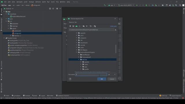Expand the .vscode folder in file chooser
Screen dimensions: 185x104
point(76,45)
